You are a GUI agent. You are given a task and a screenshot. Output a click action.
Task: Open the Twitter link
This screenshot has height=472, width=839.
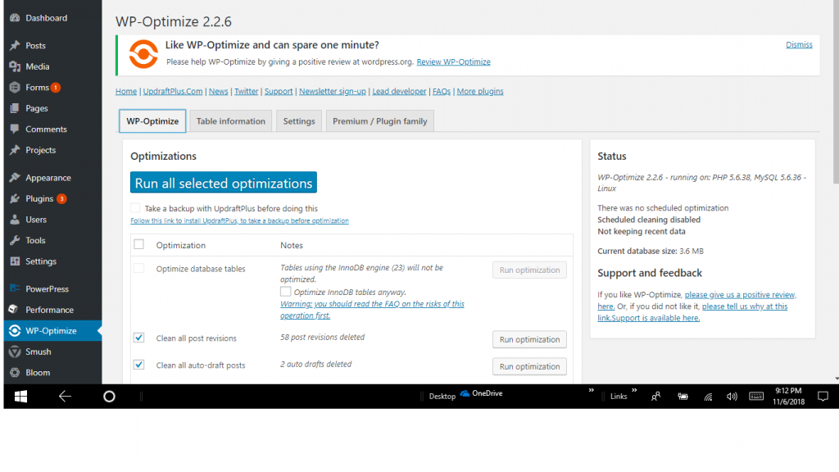click(x=246, y=91)
